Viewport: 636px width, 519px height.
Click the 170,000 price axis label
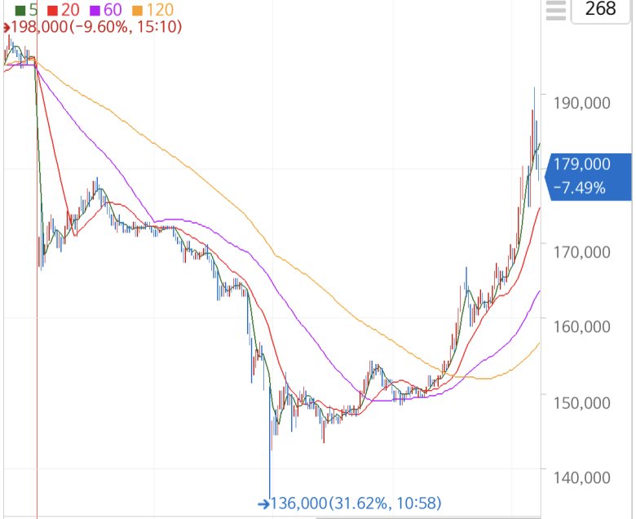(x=581, y=252)
